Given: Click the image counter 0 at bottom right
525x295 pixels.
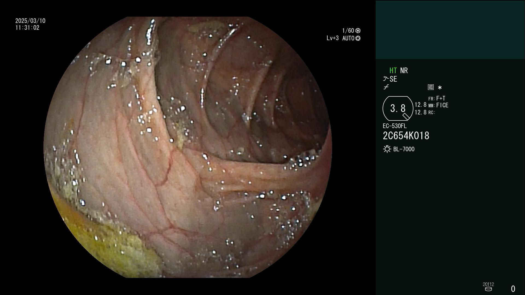Looking at the screenshot, I should pyautogui.click(x=513, y=289).
